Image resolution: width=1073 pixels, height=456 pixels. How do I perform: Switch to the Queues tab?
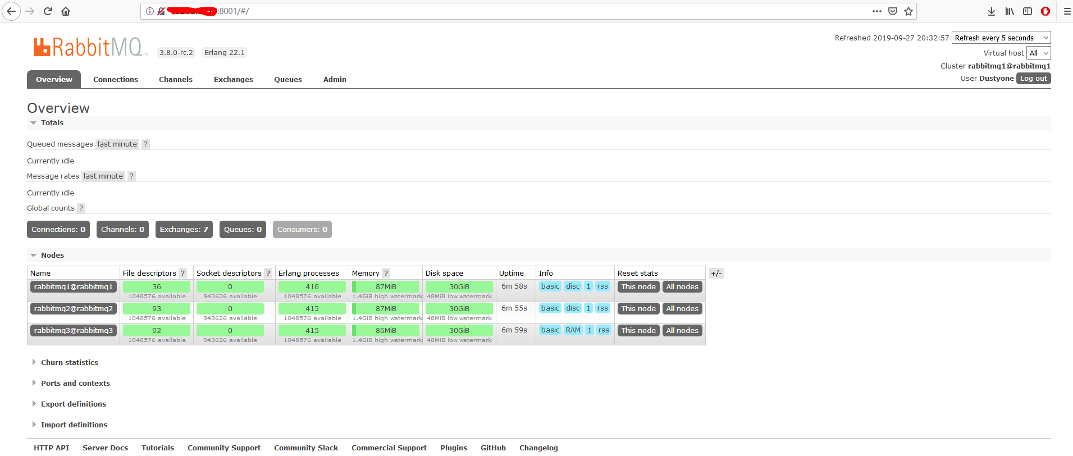(288, 80)
